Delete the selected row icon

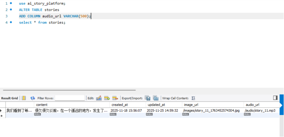[115, 98]
